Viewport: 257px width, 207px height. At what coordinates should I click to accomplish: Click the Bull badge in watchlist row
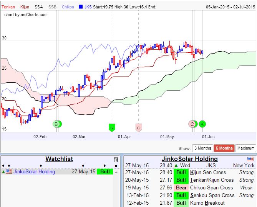coord(105,171)
